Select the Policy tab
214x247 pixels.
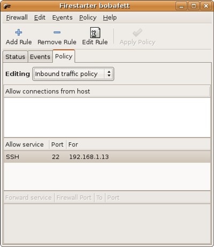pos(64,56)
